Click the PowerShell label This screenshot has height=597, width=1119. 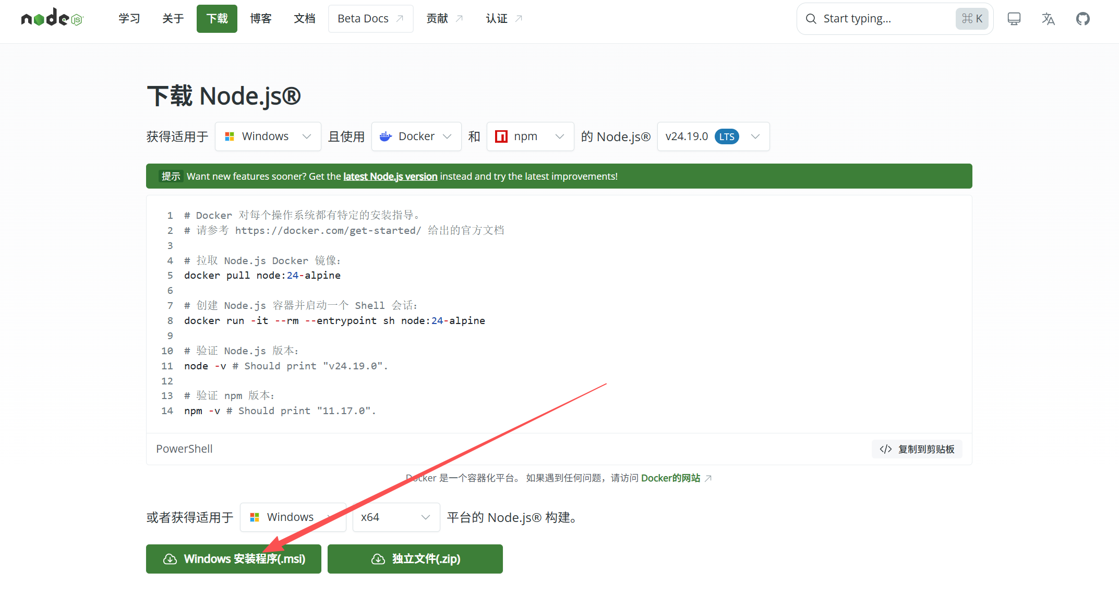pos(184,449)
